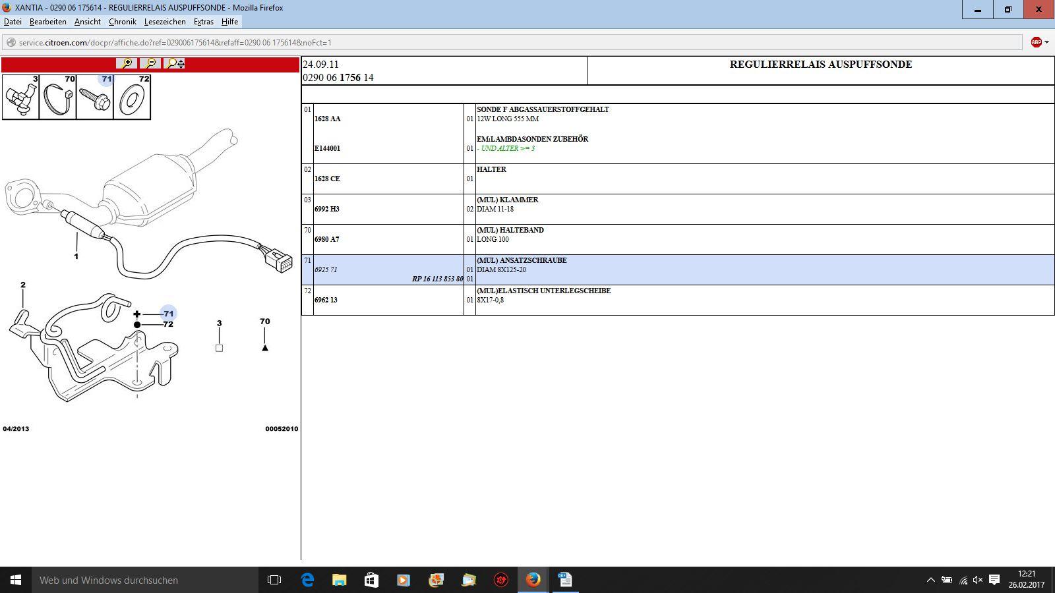Viewport: 1055px width, 593px height.
Task: Select part number 6992 H3
Action: click(x=327, y=209)
